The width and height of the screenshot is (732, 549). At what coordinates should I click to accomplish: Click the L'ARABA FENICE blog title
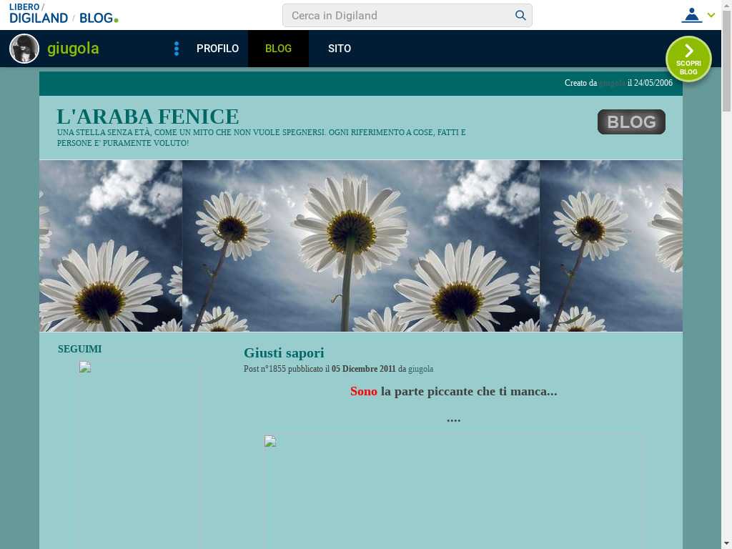tap(148, 117)
